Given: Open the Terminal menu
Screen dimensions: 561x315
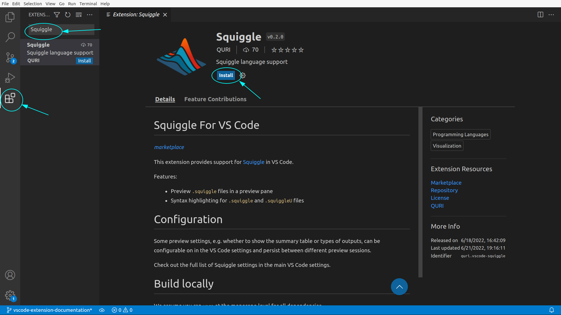Looking at the screenshot, I should [x=88, y=3].
